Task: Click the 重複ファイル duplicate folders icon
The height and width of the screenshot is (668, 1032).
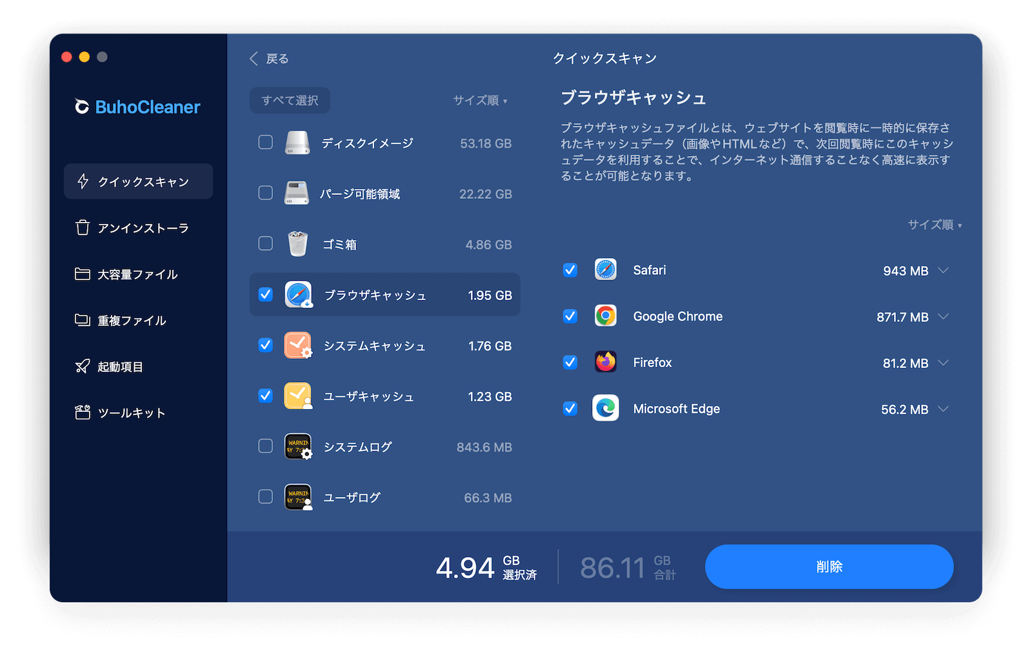Action: click(83, 320)
